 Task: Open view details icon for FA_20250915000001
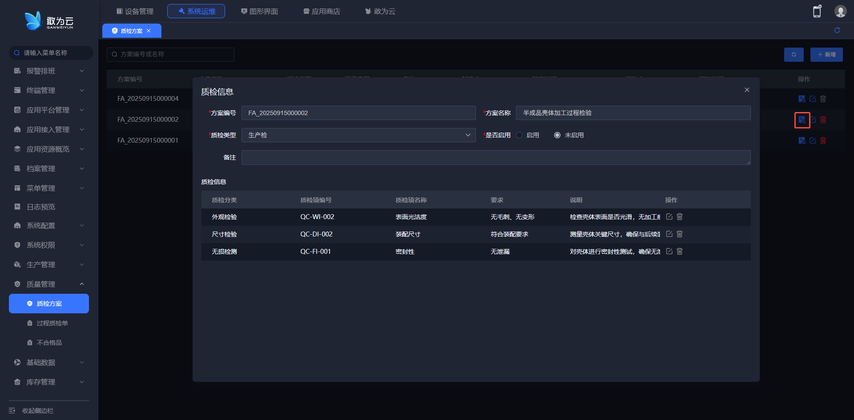(802, 140)
